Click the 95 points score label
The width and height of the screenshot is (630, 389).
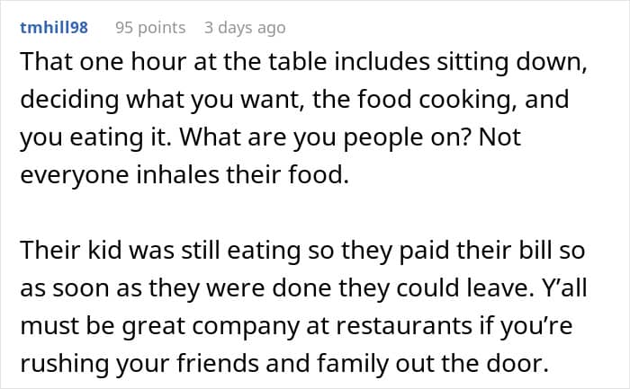(150, 28)
